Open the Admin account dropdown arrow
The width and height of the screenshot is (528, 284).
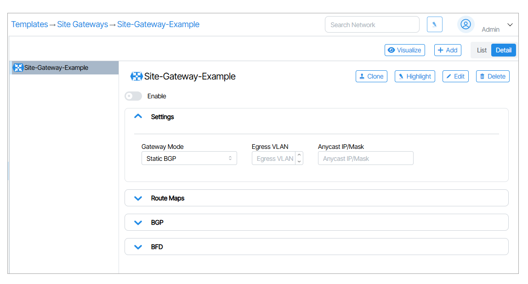(x=510, y=25)
